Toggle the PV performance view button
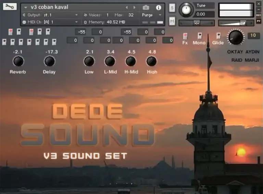The width and height of the screenshot is (263, 194). [x=259, y=21]
